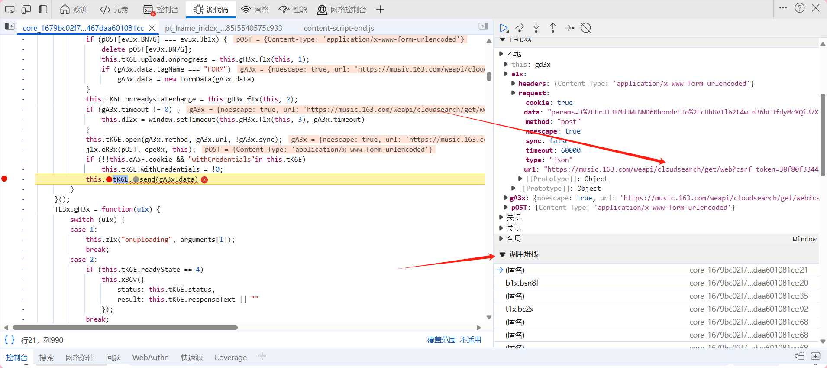This screenshot has height=368, width=827.
Task: Step into next function call
Action: [536, 28]
